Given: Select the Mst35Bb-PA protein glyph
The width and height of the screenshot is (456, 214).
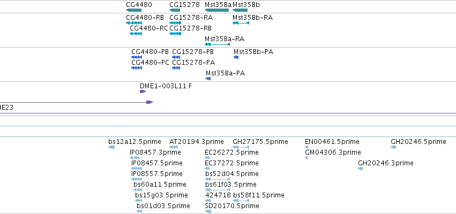Looking at the screenshot, I should coord(236,57).
